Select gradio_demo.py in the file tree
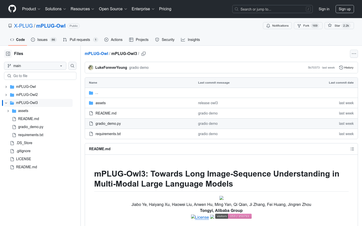Screen dimensions: 362x226 coord(31,127)
